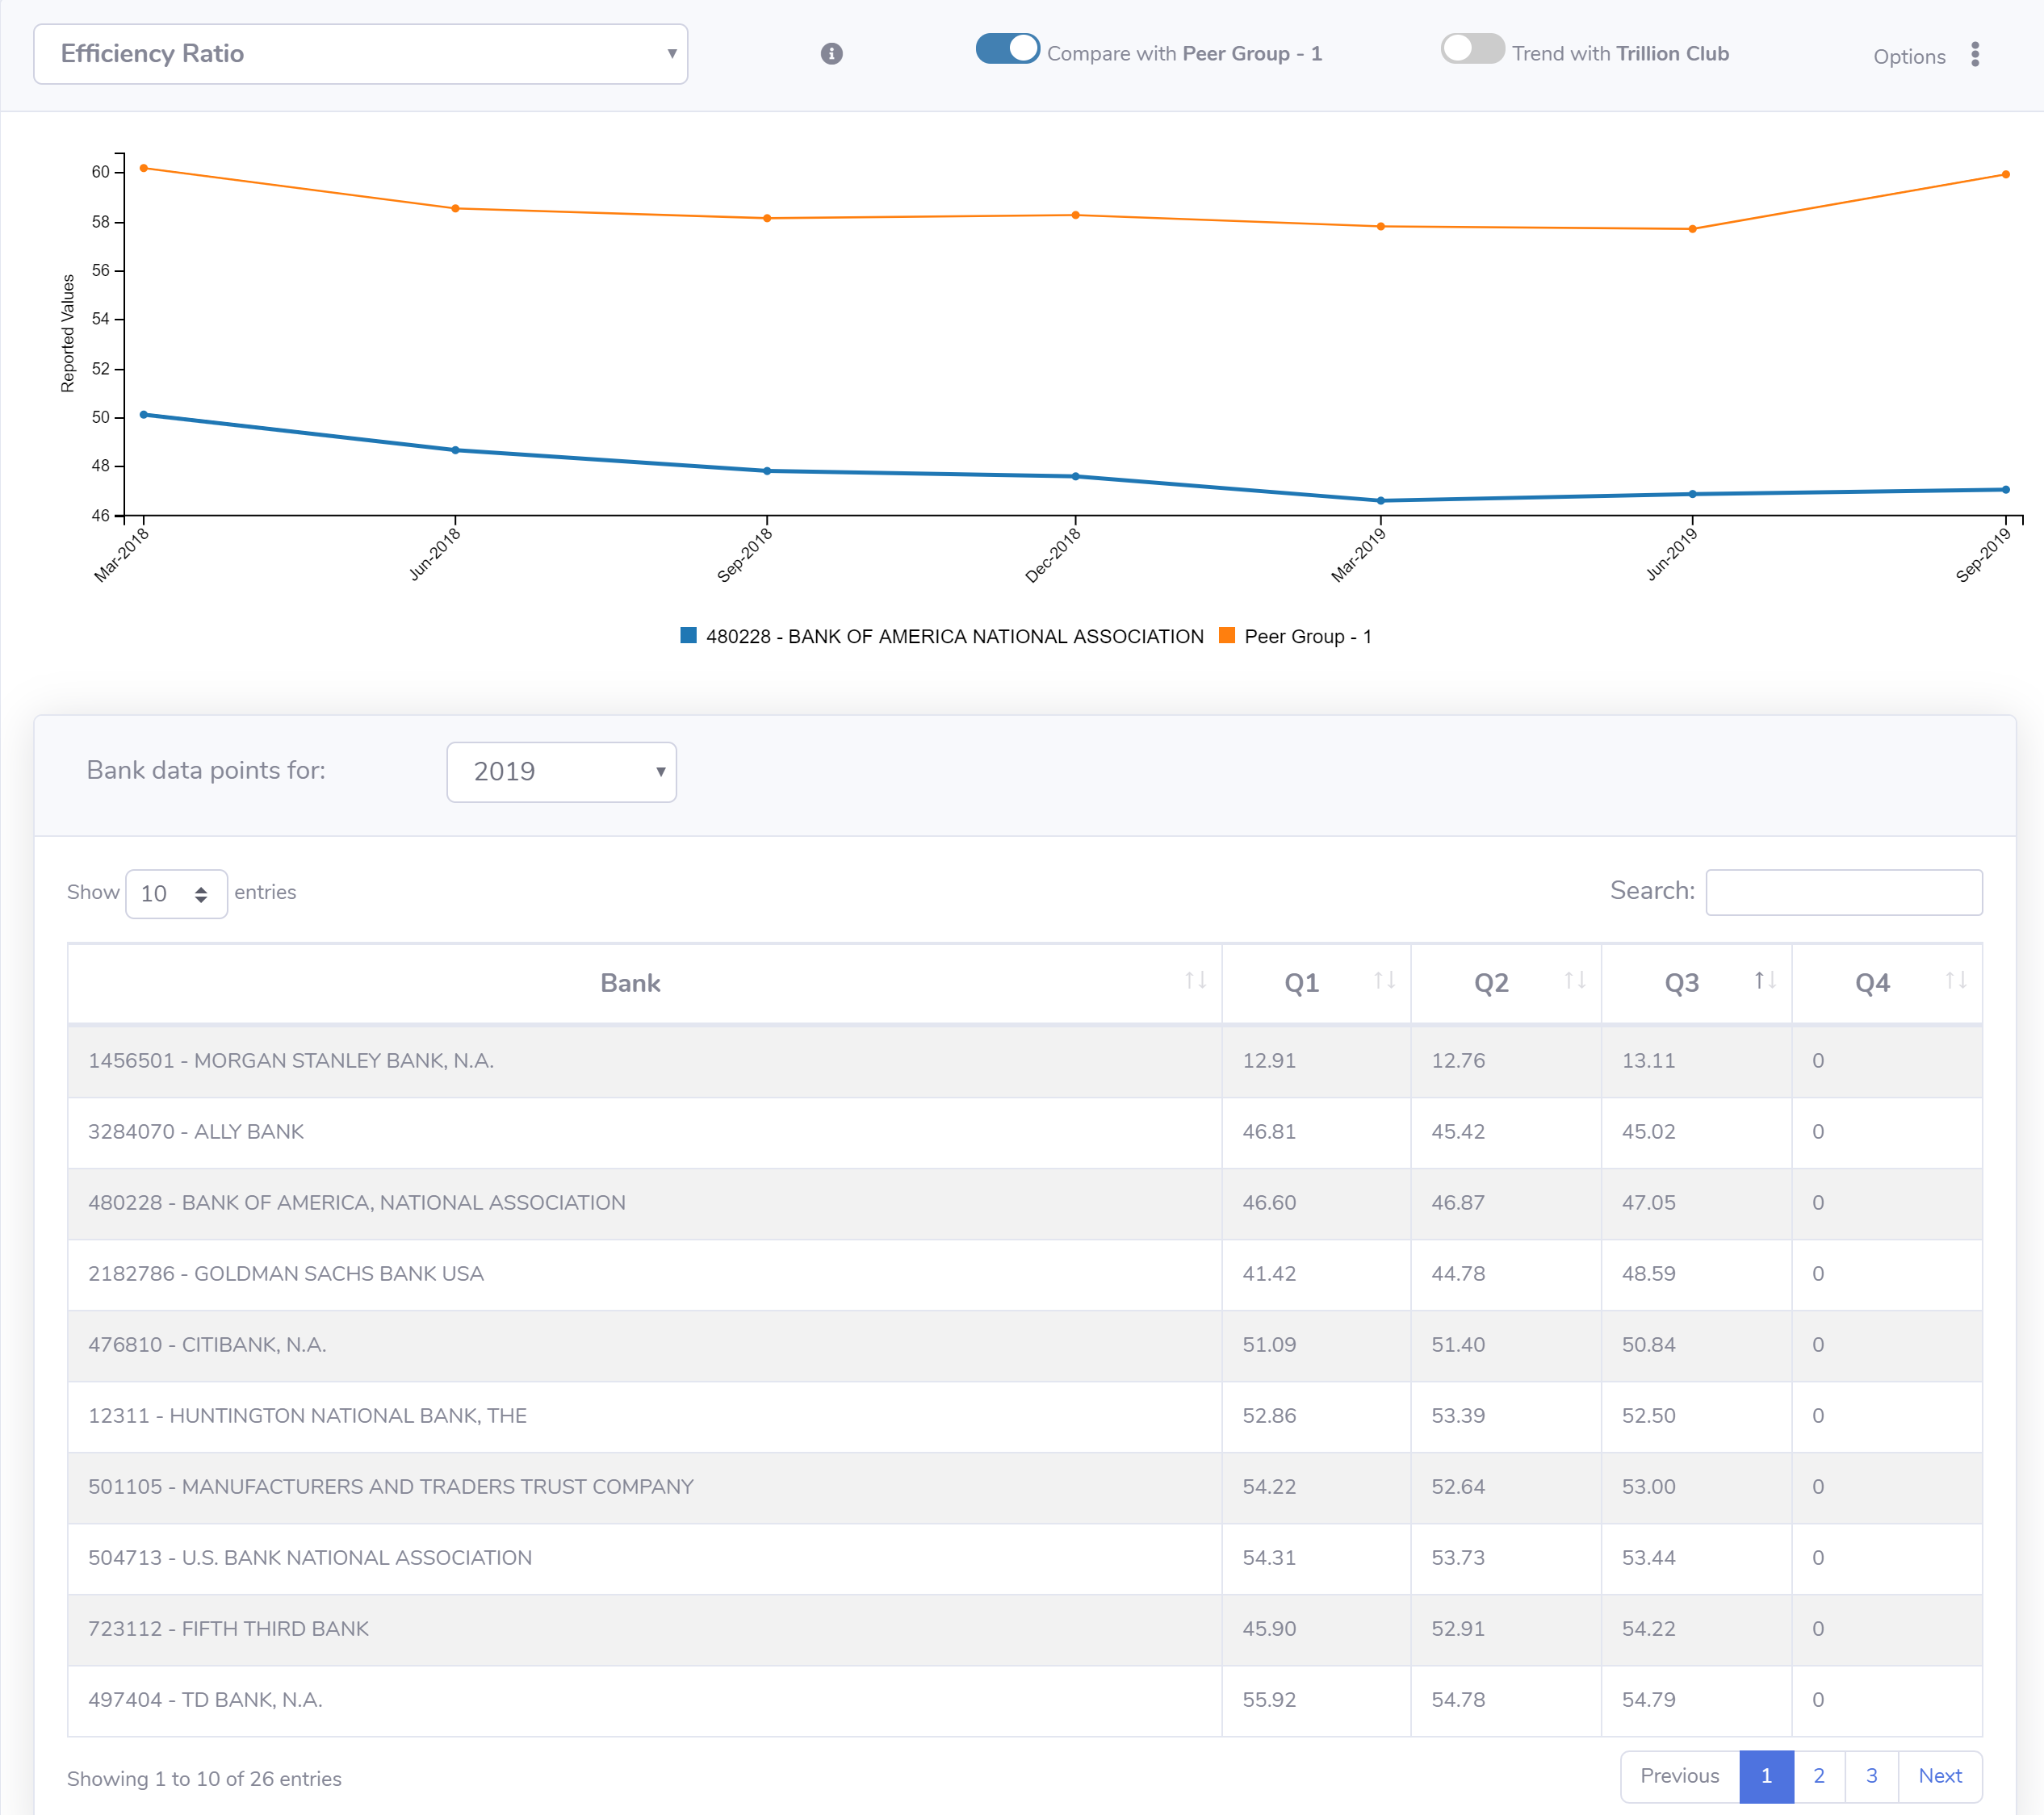2044x1815 pixels.
Task: Sort by Q3 column arrows
Action: (1765, 981)
